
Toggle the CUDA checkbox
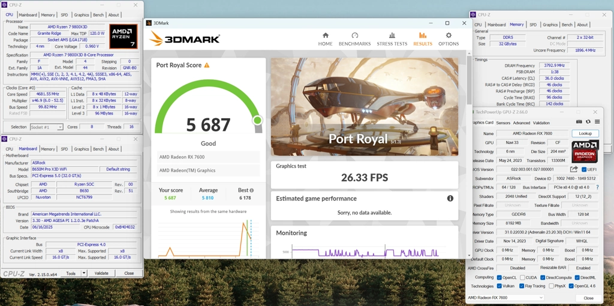[x=522, y=277]
